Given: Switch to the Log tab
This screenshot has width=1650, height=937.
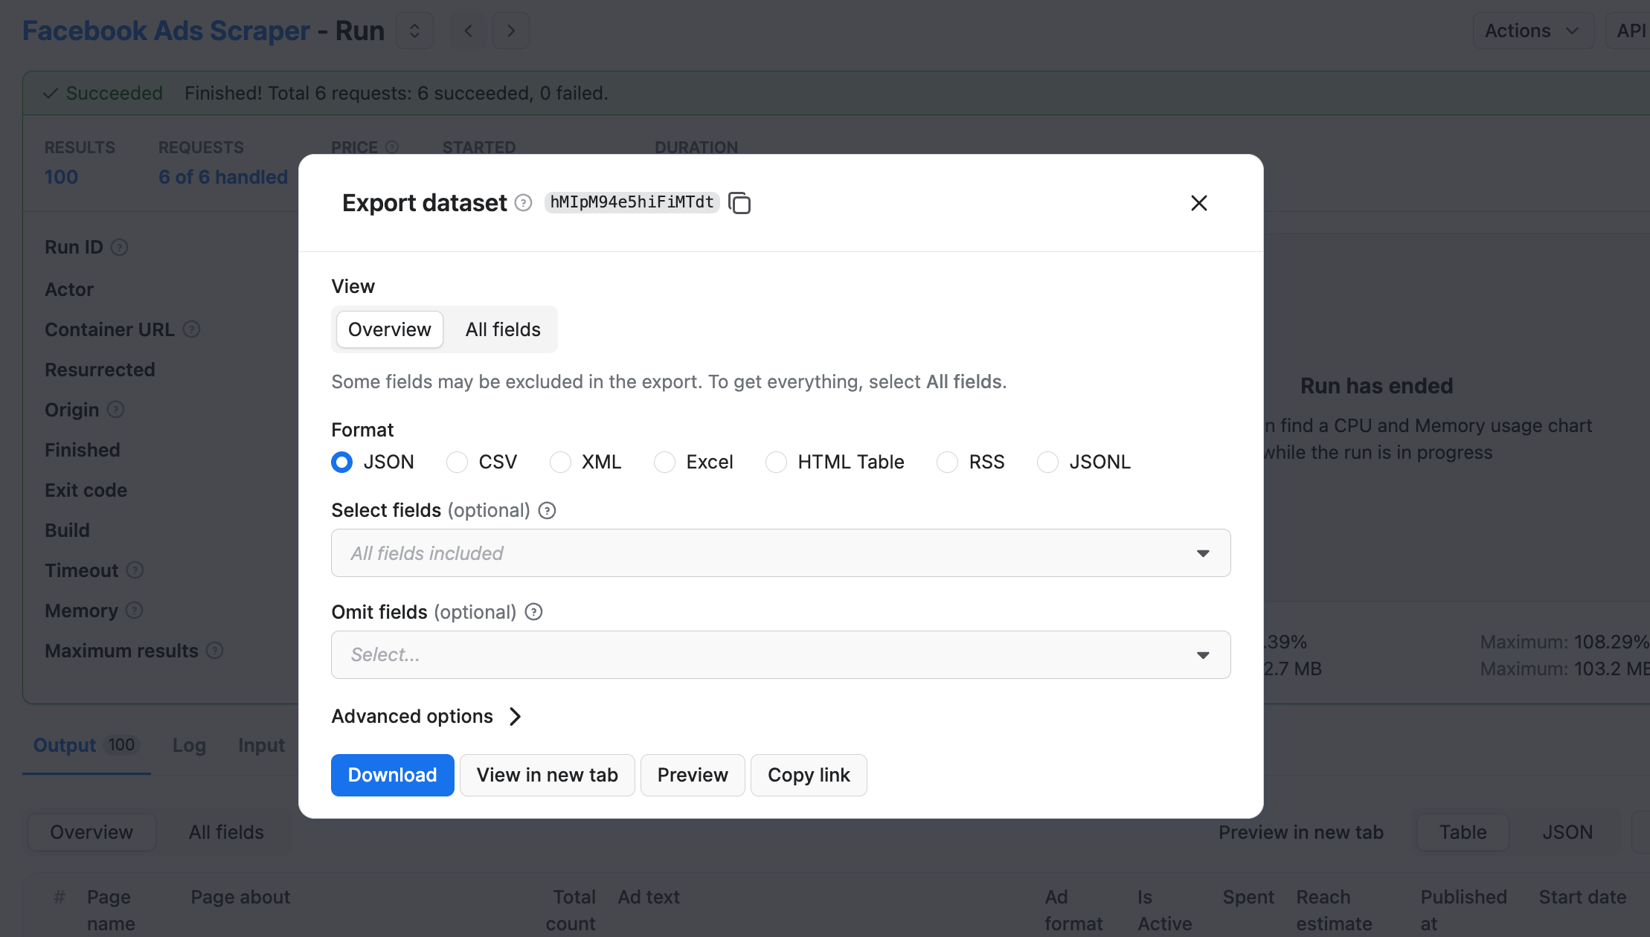Looking at the screenshot, I should (x=189, y=745).
